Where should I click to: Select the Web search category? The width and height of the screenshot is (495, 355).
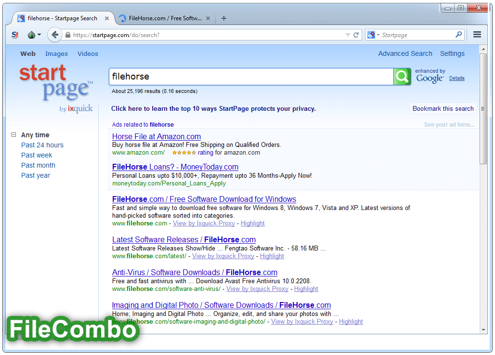pos(28,53)
